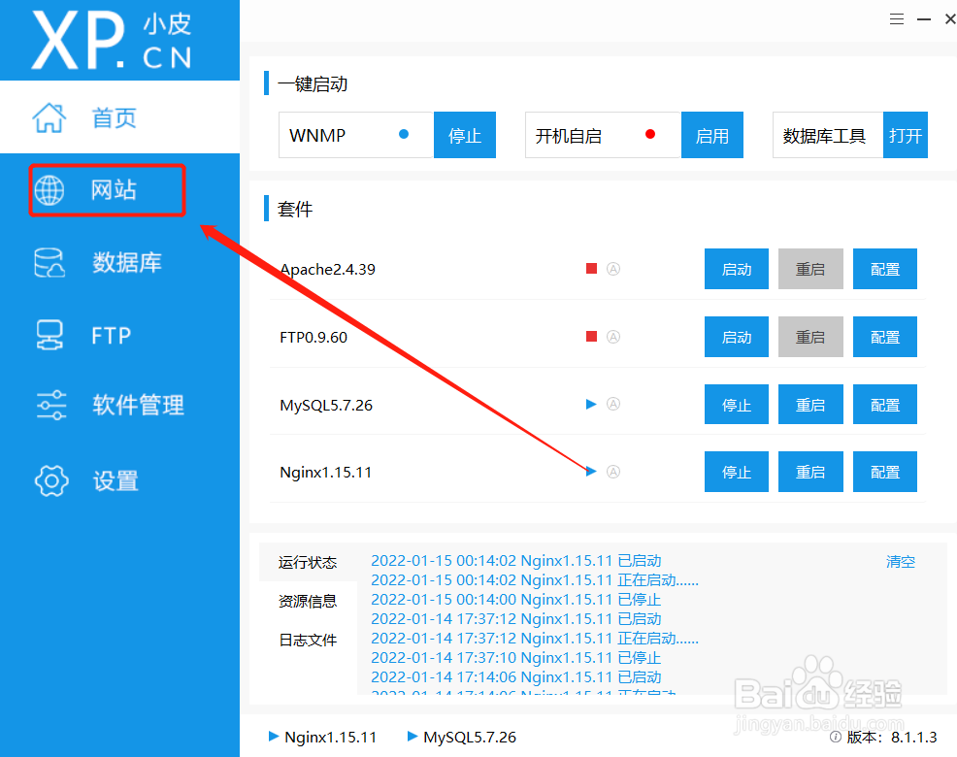Switch to the 资源信息 tab
This screenshot has height=757, width=957.
tap(308, 602)
